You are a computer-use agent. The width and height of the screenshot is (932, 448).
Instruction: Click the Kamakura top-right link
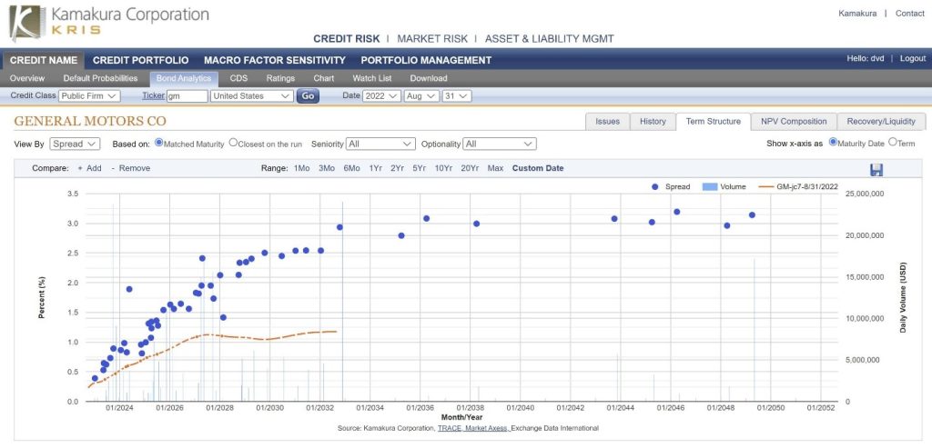(x=857, y=13)
